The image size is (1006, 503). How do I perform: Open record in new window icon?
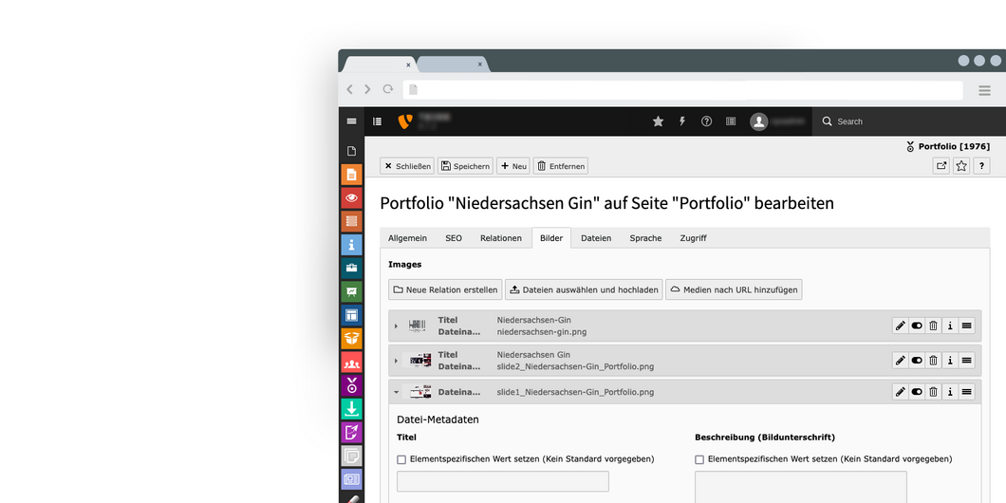click(x=941, y=166)
